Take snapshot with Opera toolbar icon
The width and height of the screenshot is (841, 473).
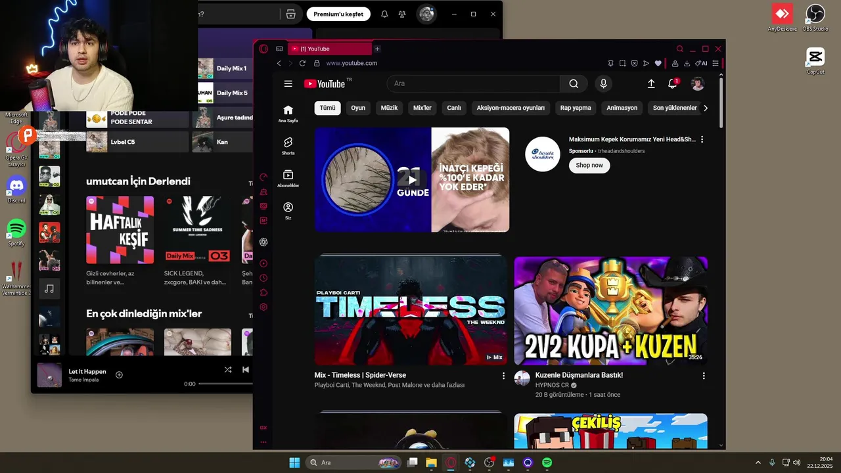click(x=622, y=63)
